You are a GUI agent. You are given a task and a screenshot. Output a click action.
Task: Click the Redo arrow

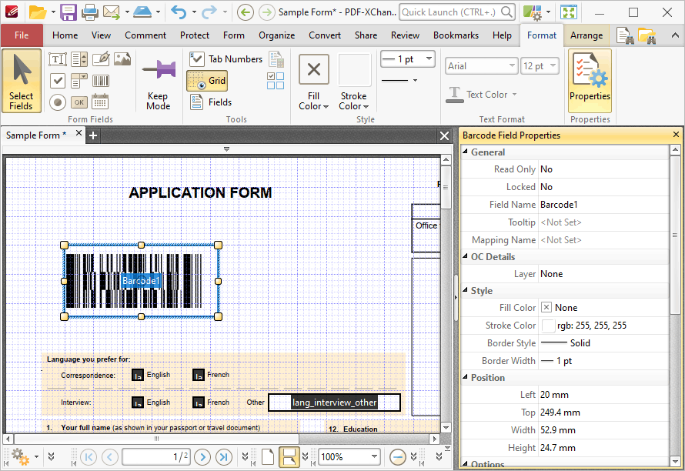coord(209,12)
